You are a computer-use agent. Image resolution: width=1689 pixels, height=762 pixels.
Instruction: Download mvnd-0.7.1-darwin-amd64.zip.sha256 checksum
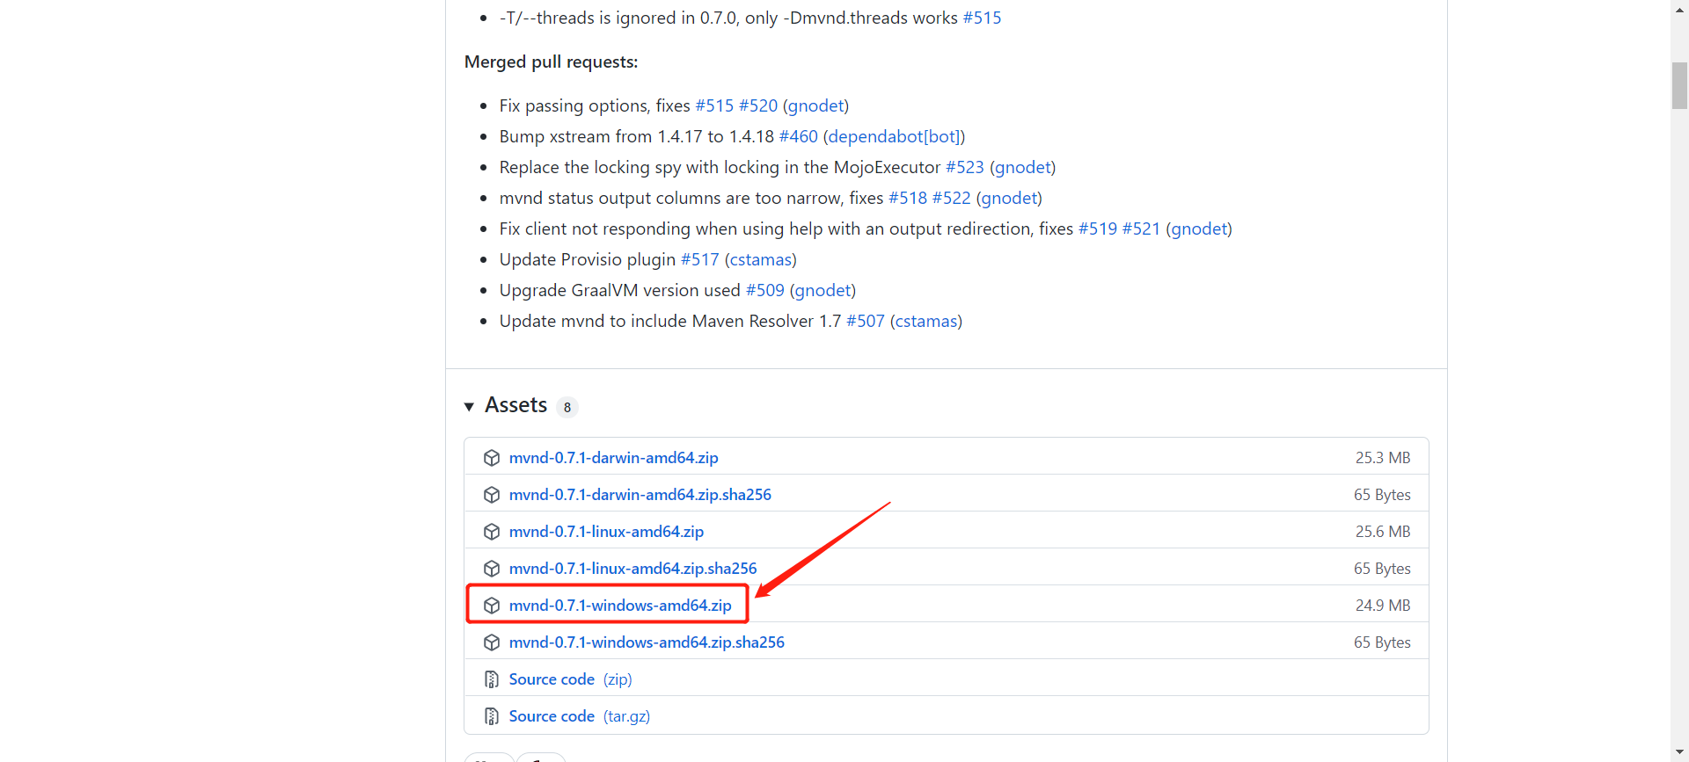640,495
